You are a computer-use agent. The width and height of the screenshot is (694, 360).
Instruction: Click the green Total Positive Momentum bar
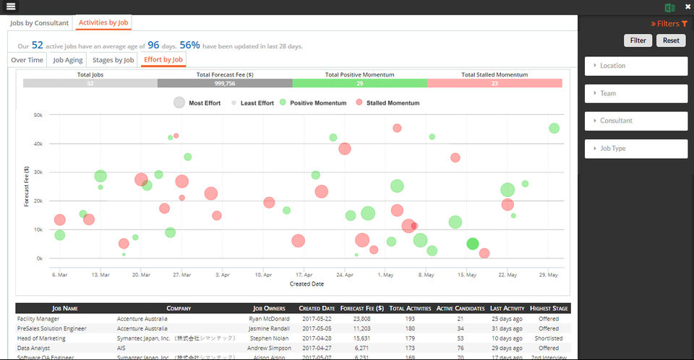click(359, 83)
